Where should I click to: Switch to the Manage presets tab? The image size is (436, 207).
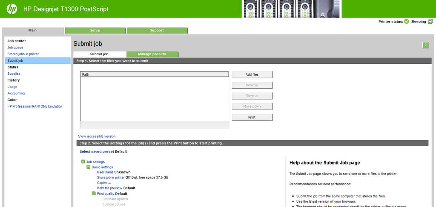click(x=152, y=54)
